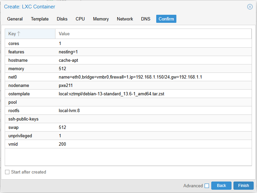This screenshot has height=193, width=257.
Task: Click the net0 value with eth0 settings
Action: (x=130, y=77)
